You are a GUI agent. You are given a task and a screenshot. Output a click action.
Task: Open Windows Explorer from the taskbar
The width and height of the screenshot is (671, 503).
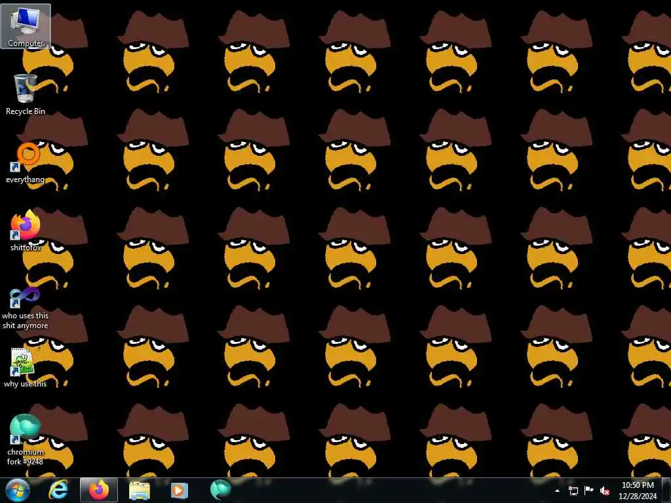(x=140, y=490)
